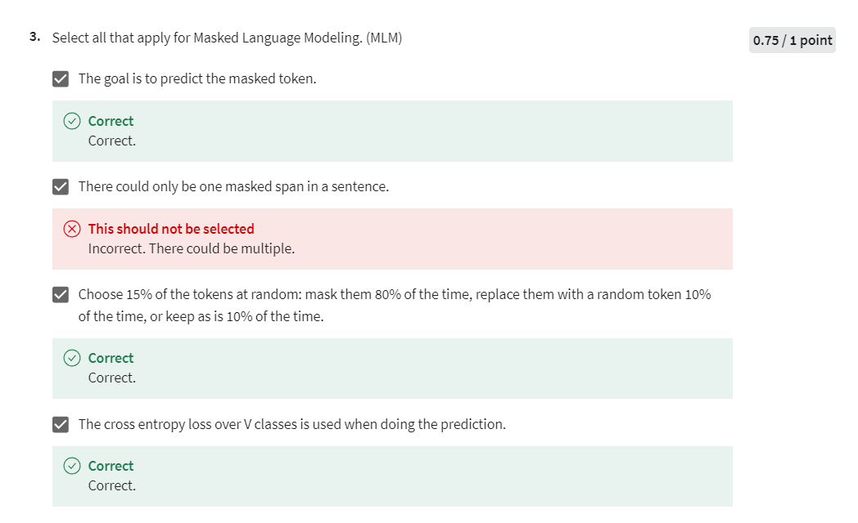Click the last 'Correct' feedback heading
The height and width of the screenshot is (523, 858).
pyautogui.click(x=111, y=466)
